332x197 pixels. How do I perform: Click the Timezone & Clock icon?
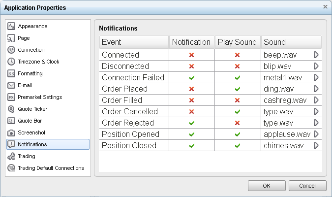point(11,62)
